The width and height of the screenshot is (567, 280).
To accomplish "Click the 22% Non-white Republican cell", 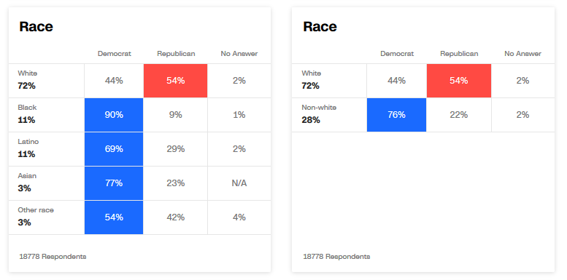I will point(459,115).
